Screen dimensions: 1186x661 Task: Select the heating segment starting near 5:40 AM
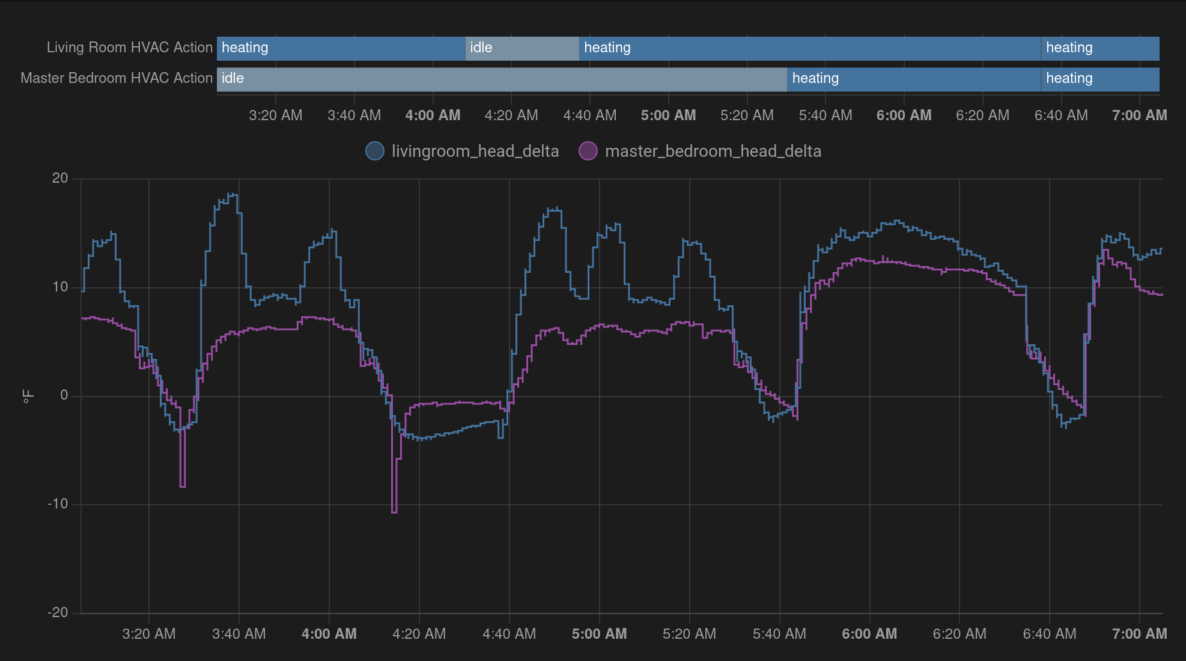click(912, 78)
